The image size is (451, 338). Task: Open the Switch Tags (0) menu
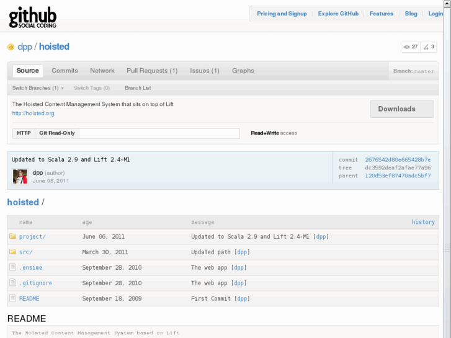coord(92,88)
